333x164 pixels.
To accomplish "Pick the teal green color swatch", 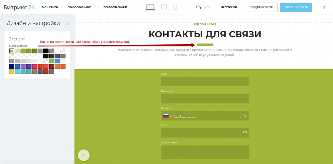I will [x=29, y=71].
